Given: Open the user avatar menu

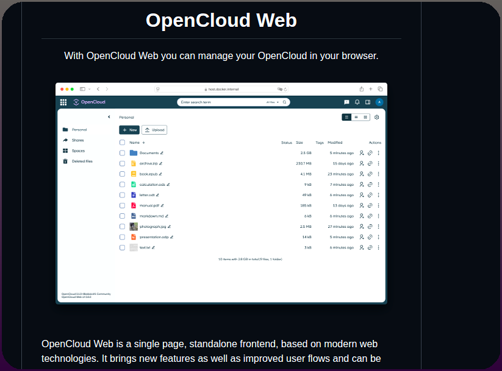Looking at the screenshot, I should pos(379,102).
